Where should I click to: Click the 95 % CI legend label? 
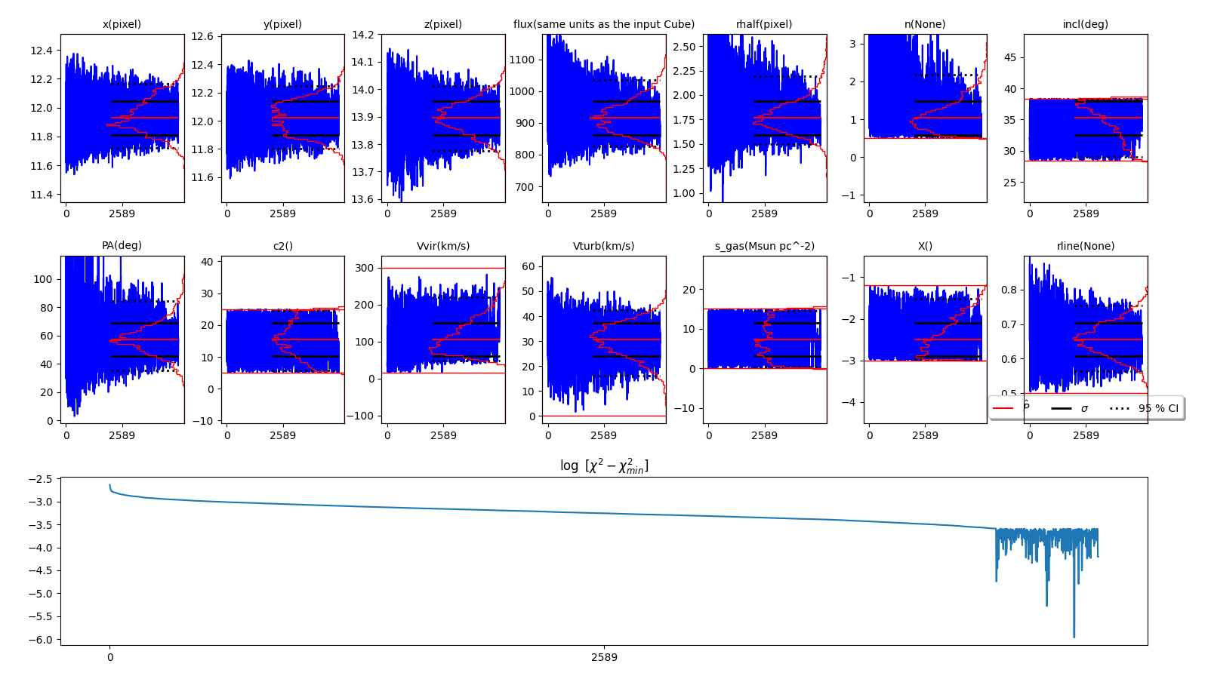click(x=1158, y=408)
